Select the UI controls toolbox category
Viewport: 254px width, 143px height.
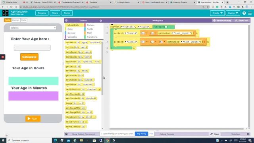tap(73, 25)
